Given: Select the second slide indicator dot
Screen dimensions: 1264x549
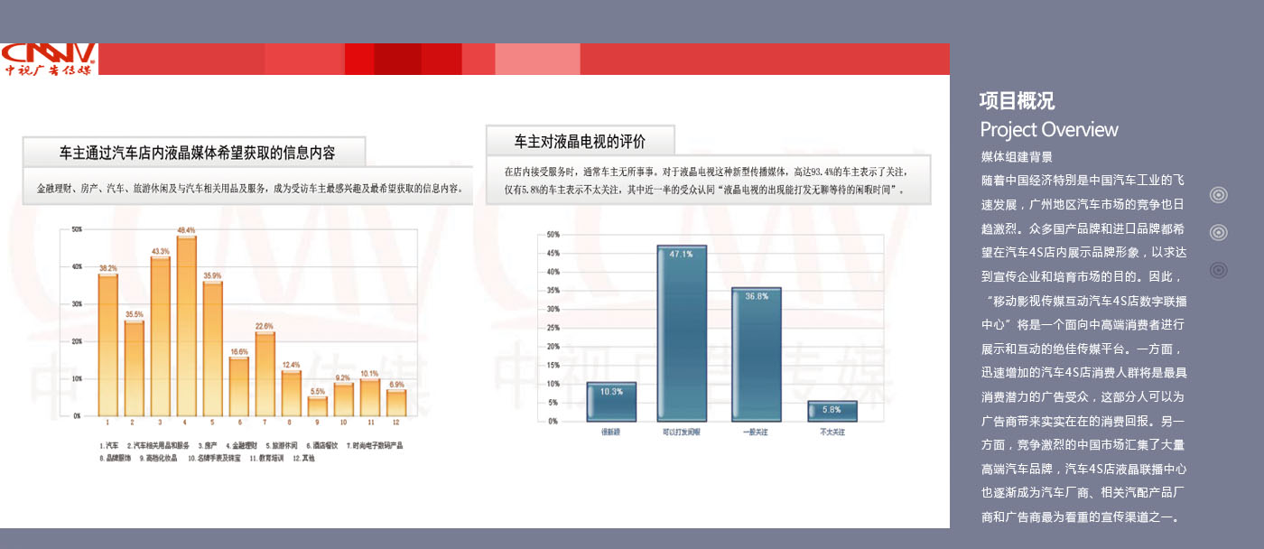Looking at the screenshot, I should [1218, 232].
